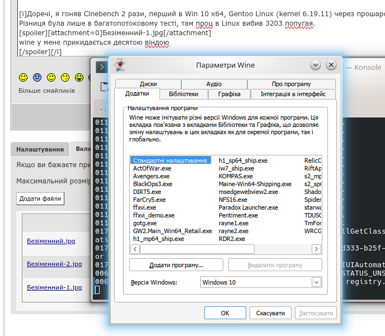Image resolution: width=385 pixels, height=336 pixels.
Task: Insert the third yellow laughing smiley
Action: pos(51,78)
